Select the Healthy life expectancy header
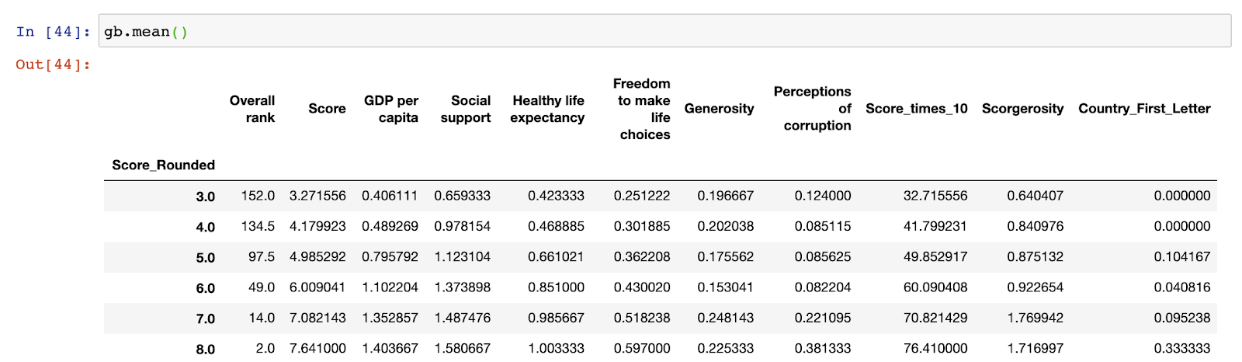 pos(547,109)
